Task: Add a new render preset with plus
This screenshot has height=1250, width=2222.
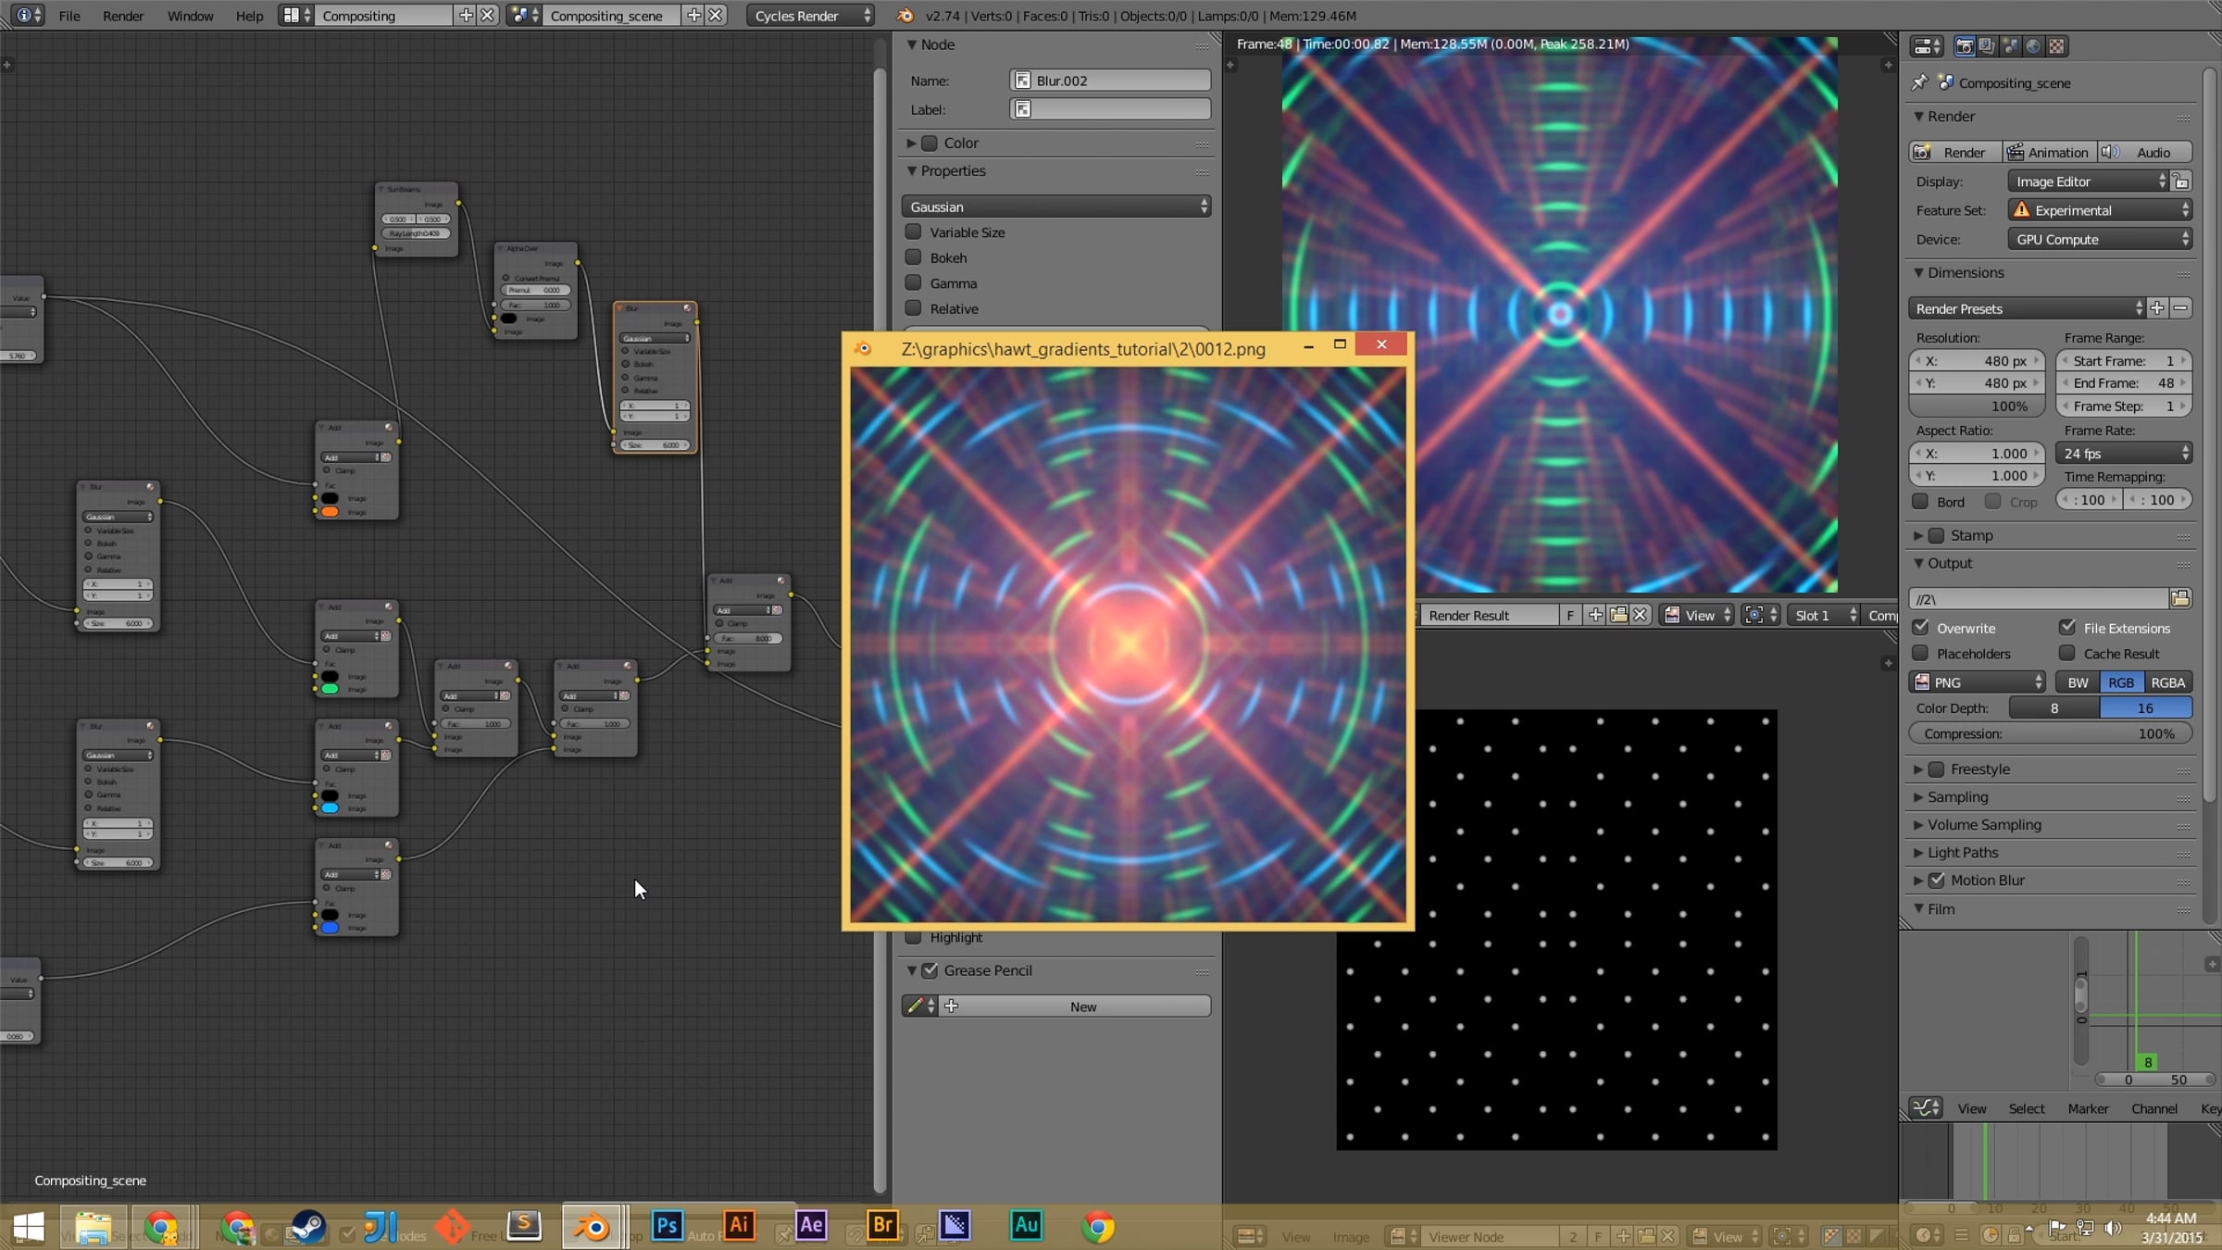Action: (x=2157, y=308)
